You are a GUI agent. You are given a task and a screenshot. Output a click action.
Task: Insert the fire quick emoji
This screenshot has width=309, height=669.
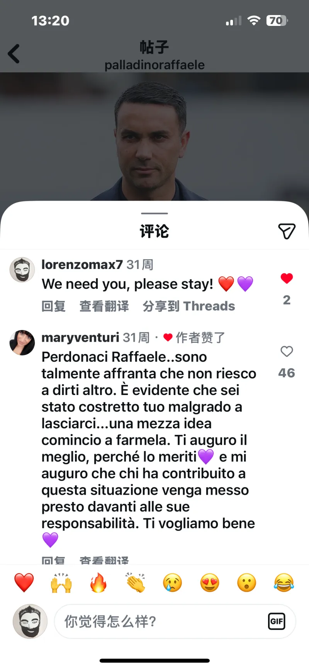[x=98, y=583]
